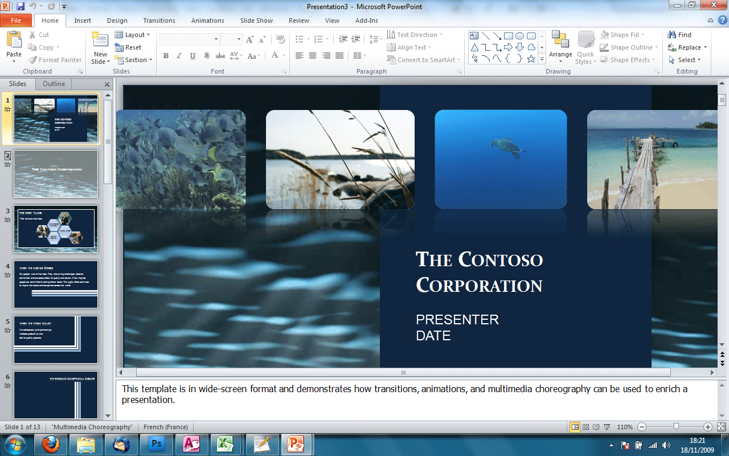Minimize the ribbon with caret icon
729x456 pixels.
click(x=710, y=21)
